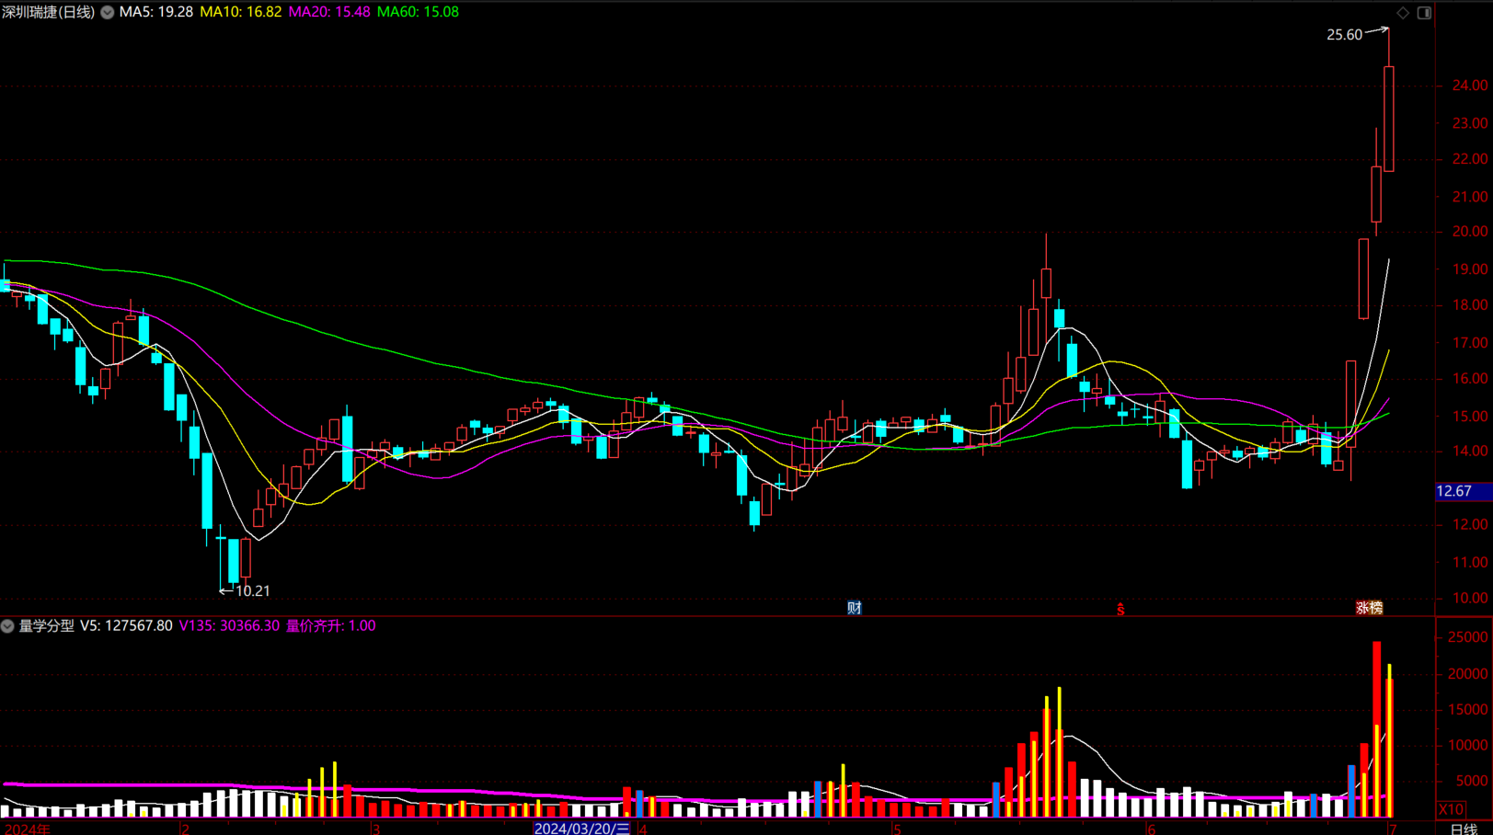
Task: Click the 20.00 price axis label
Action: (x=1470, y=232)
